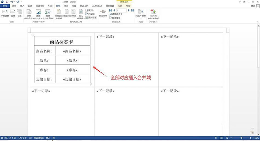Click 登录 (Sign in) link

(x=253, y=6)
